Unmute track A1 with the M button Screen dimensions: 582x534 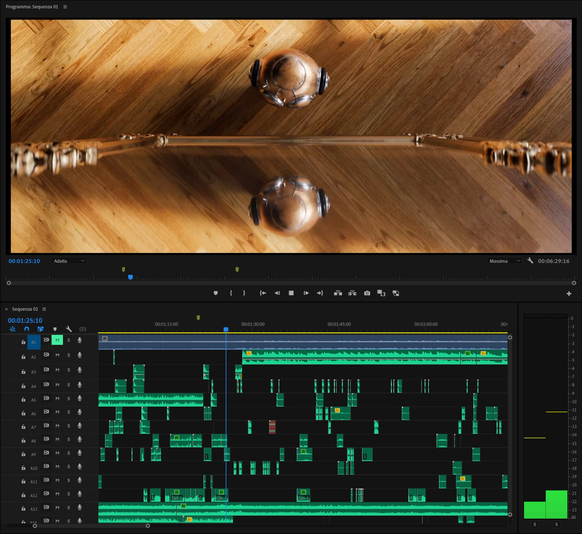57,340
